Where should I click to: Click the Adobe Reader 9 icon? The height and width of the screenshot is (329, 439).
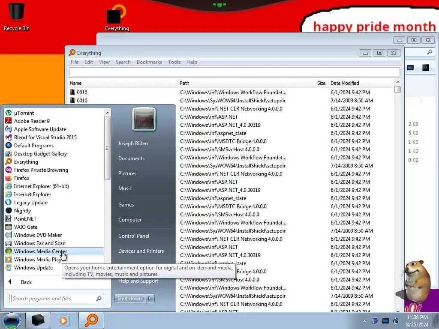coord(9,121)
